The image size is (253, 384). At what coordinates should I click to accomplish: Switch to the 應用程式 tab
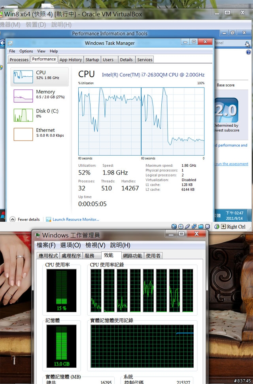(x=48, y=256)
